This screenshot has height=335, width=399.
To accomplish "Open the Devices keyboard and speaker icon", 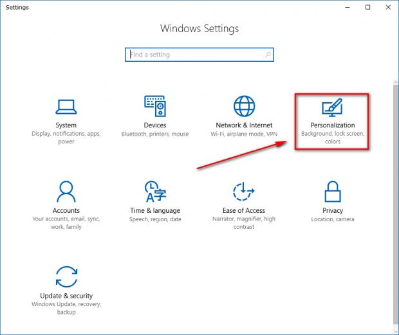I will [x=155, y=106].
